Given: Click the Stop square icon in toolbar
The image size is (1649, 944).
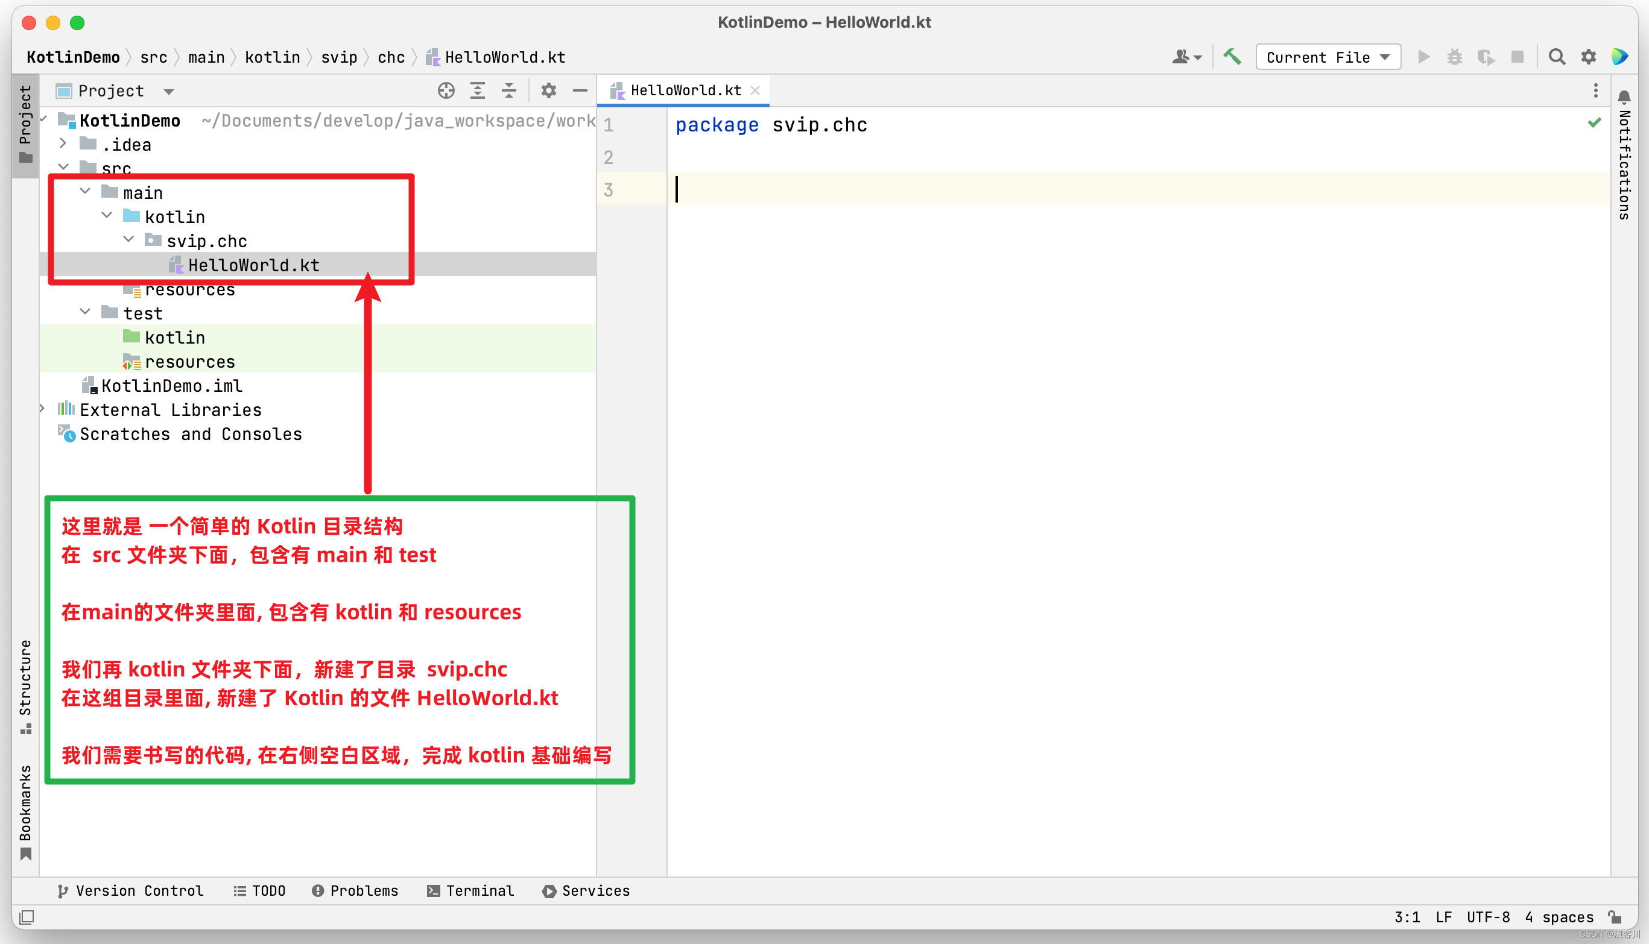Looking at the screenshot, I should pos(1518,57).
